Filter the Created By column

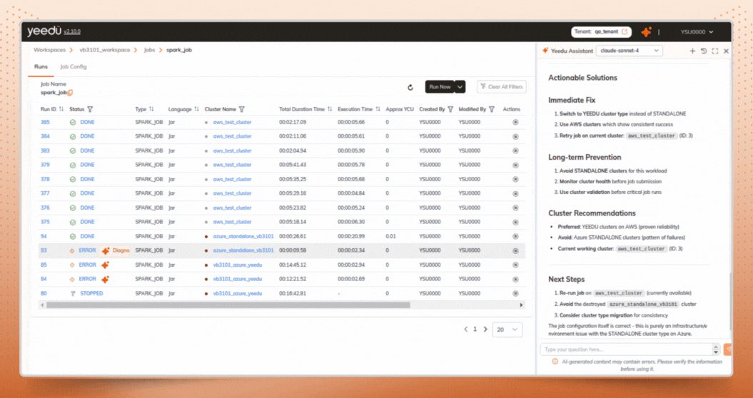(450, 109)
